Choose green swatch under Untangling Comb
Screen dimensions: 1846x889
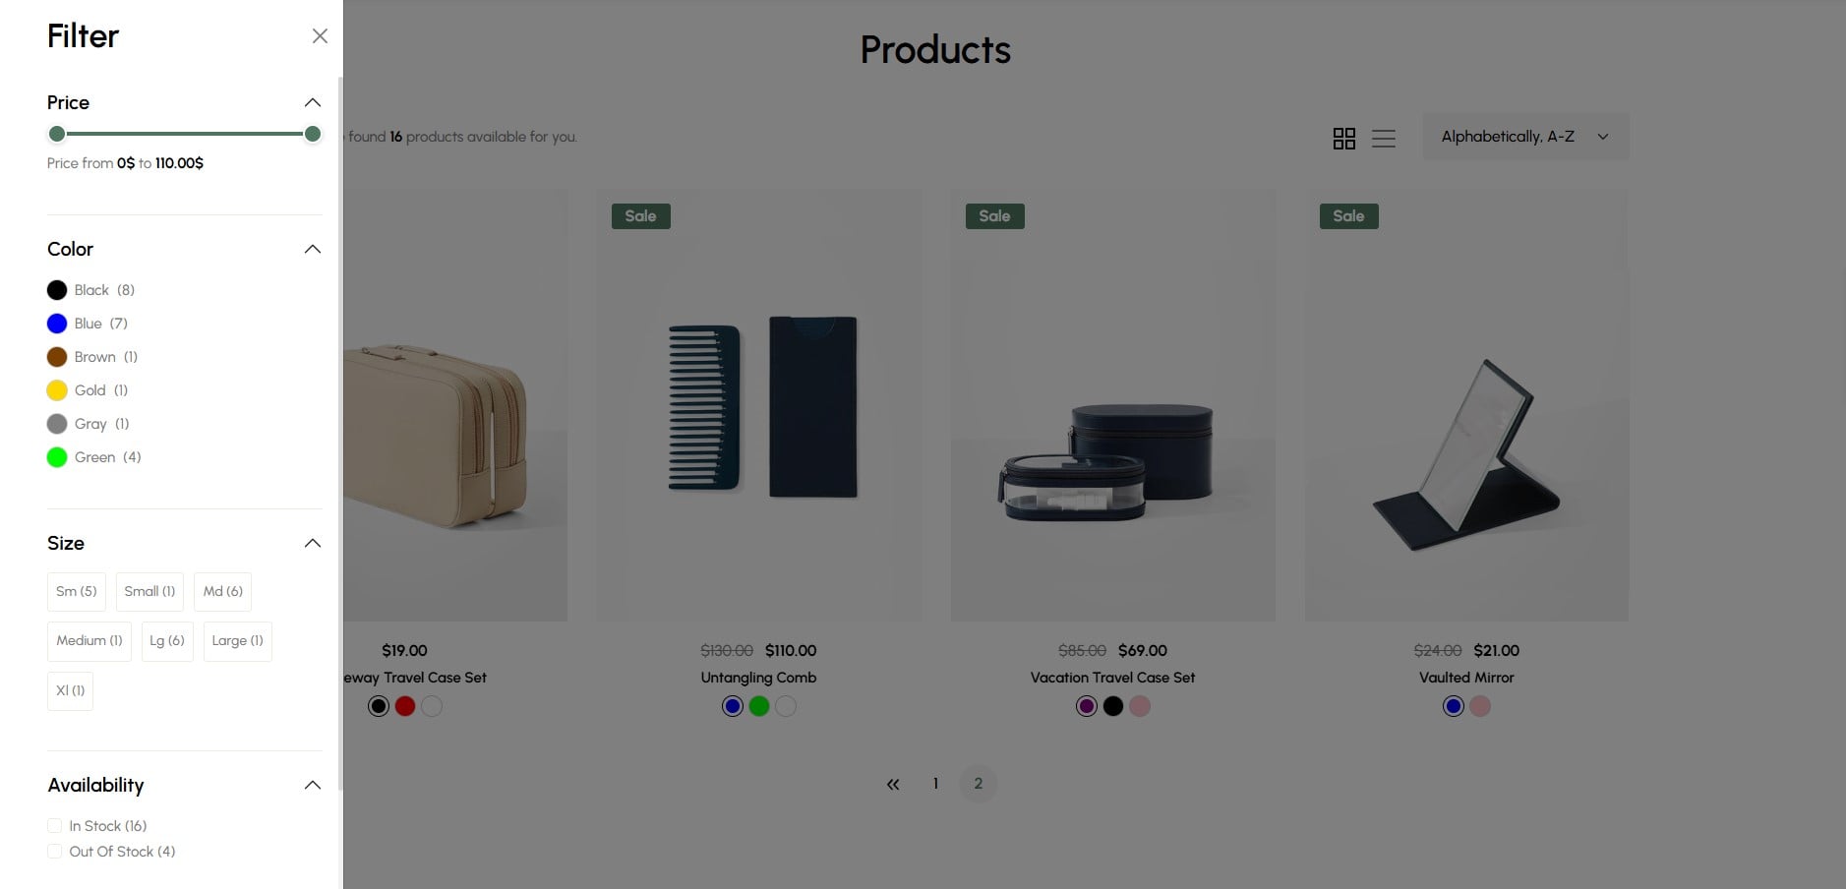coord(758,706)
